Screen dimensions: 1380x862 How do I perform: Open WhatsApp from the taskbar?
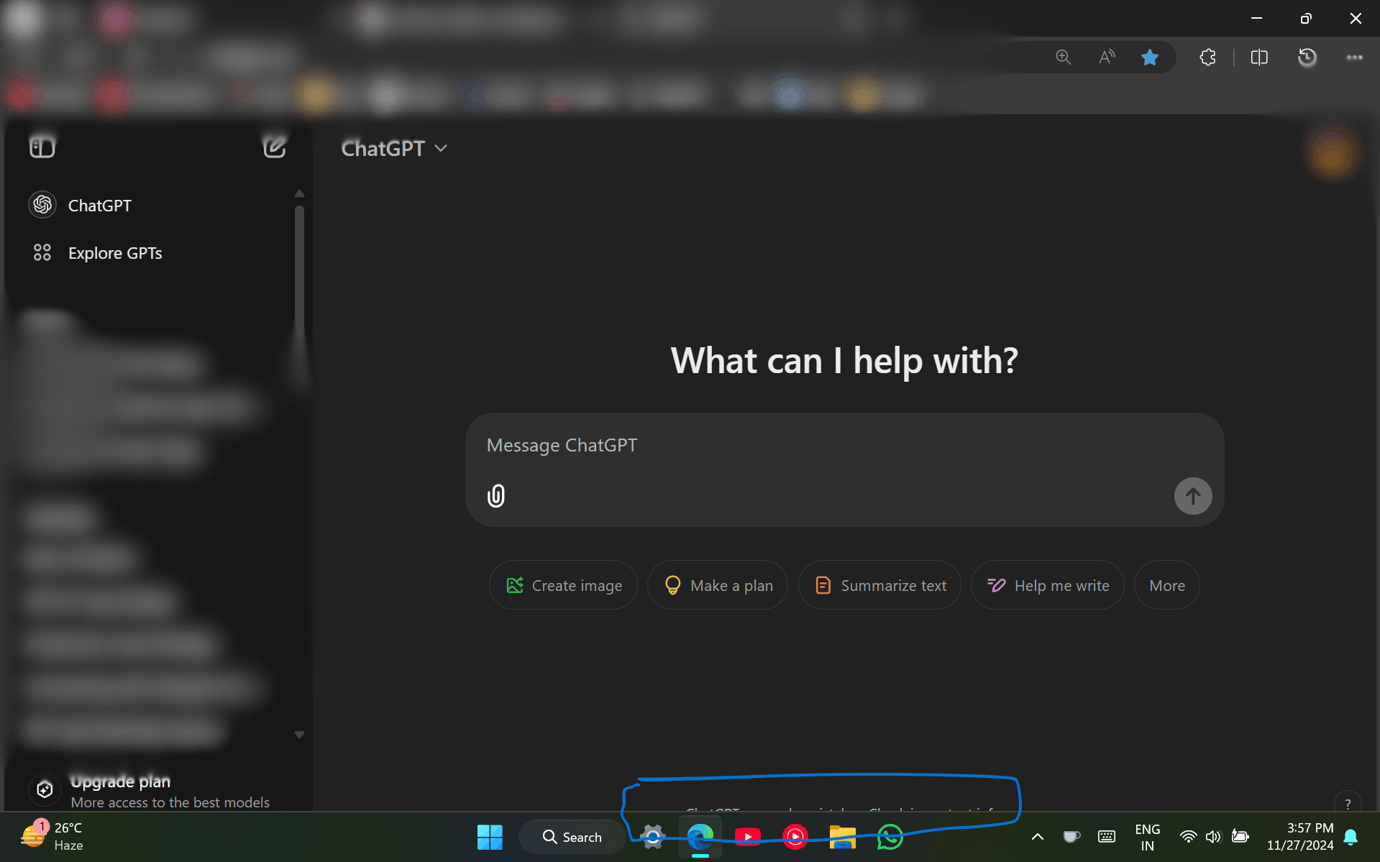point(890,837)
